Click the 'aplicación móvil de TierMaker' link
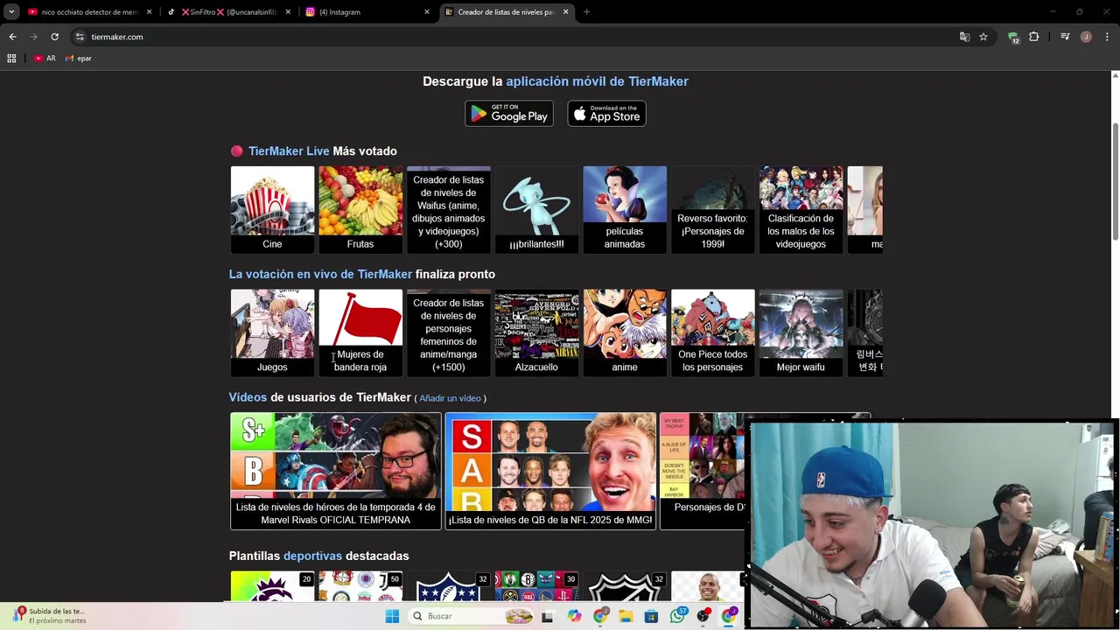This screenshot has height=630, width=1120. pos(597,81)
